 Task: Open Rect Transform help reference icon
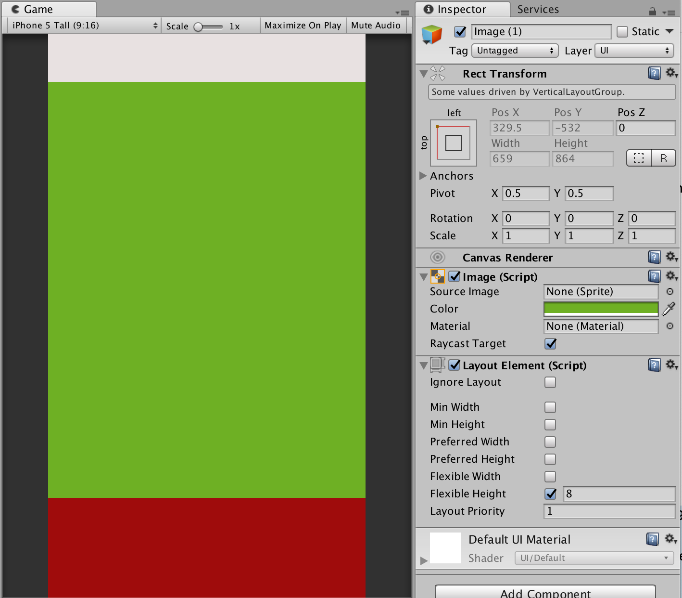tap(654, 73)
